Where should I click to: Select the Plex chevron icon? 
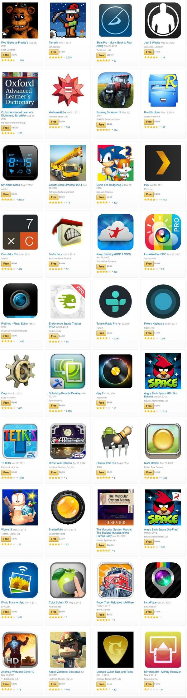163,162
